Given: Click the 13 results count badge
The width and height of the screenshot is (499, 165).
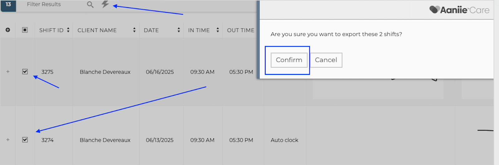Looking at the screenshot, I should click(8, 5).
